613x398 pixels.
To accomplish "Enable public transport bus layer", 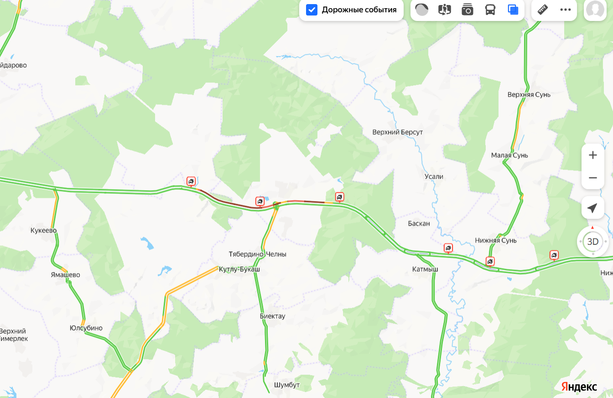I will (x=490, y=10).
